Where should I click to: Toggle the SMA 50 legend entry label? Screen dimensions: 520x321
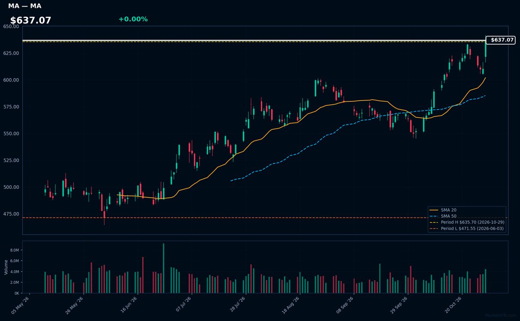(x=448, y=216)
